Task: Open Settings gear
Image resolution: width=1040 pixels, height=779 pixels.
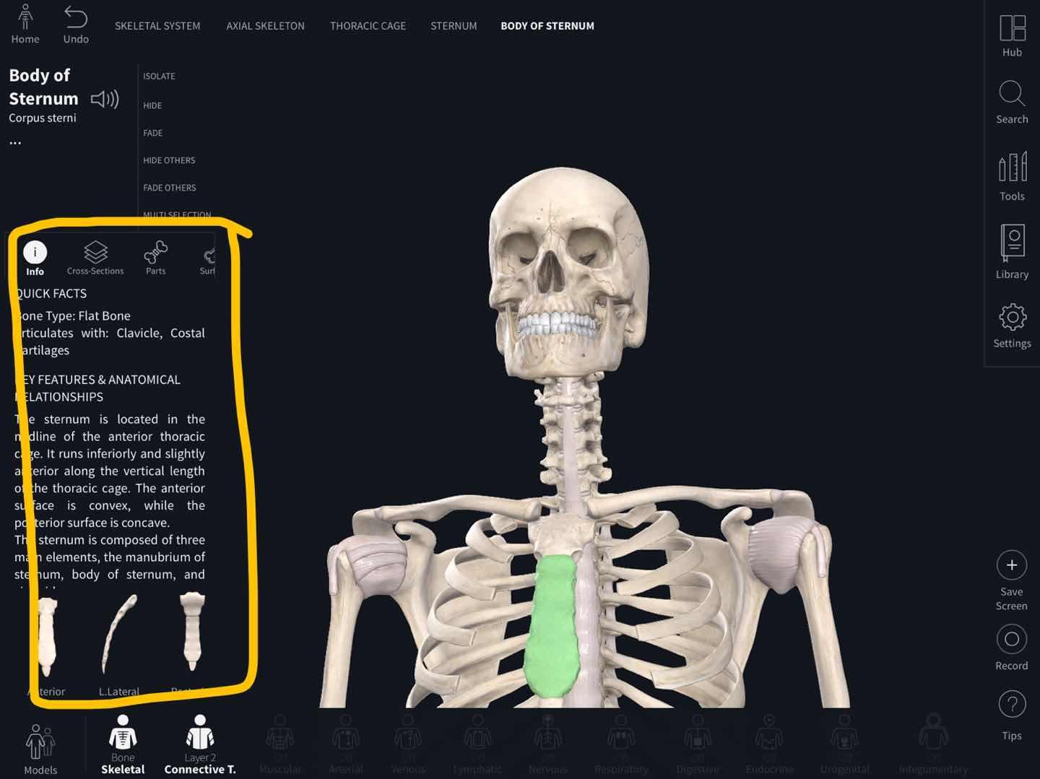Action: tap(1012, 326)
